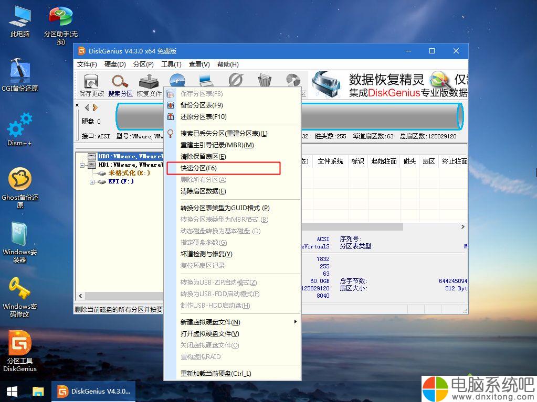Viewport: 537px width, 402px height.
Task: Click next disk arrow icon
Action: [95, 107]
